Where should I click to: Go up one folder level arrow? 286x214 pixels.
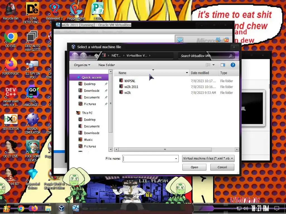(x=96, y=56)
